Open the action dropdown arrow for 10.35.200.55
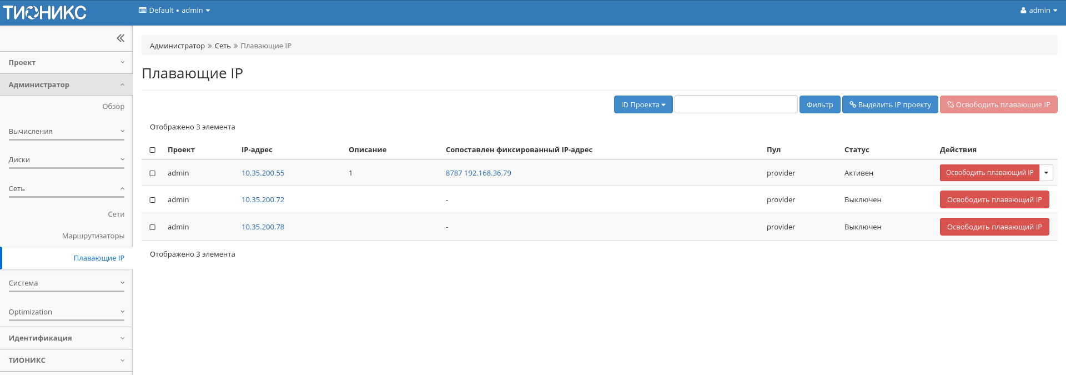The width and height of the screenshot is (1066, 375). [1046, 173]
